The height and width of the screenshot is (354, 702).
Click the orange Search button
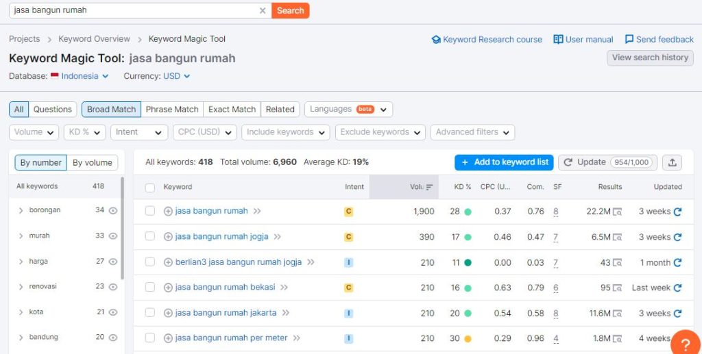290,11
